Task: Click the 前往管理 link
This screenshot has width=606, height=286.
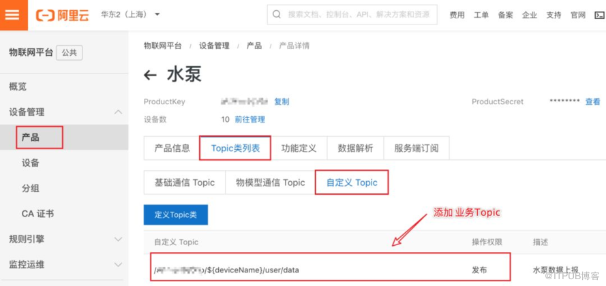Action: click(250, 119)
